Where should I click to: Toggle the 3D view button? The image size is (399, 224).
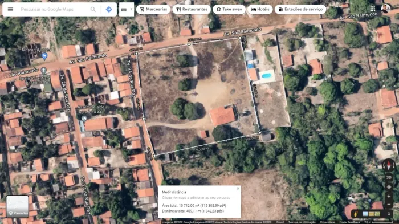(x=389, y=177)
